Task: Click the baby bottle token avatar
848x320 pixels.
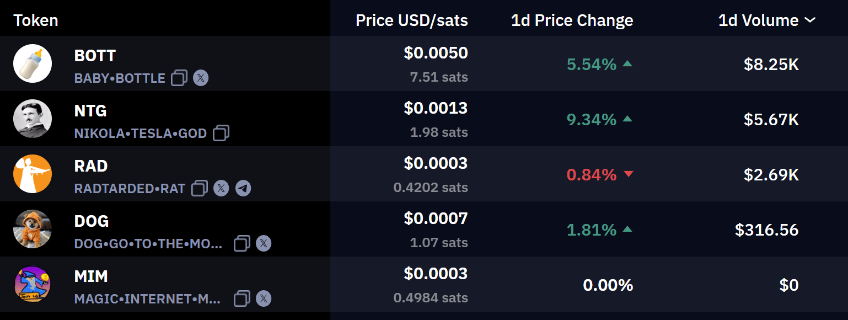Action: pyautogui.click(x=33, y=63)
